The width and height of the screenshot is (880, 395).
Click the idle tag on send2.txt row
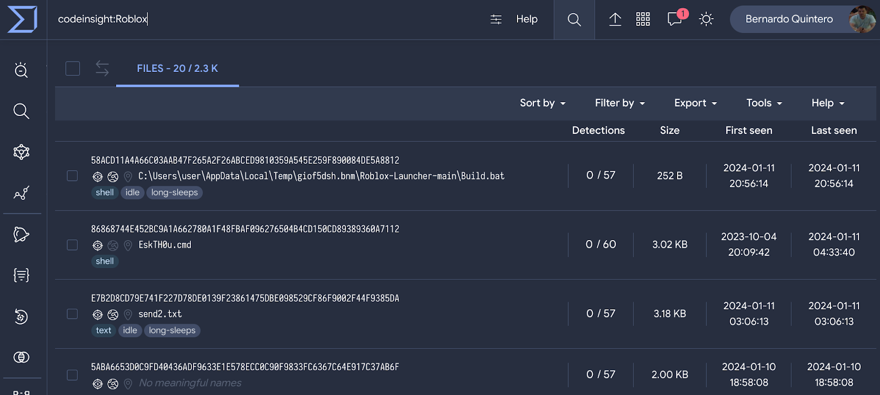click(x=130, y=331)
